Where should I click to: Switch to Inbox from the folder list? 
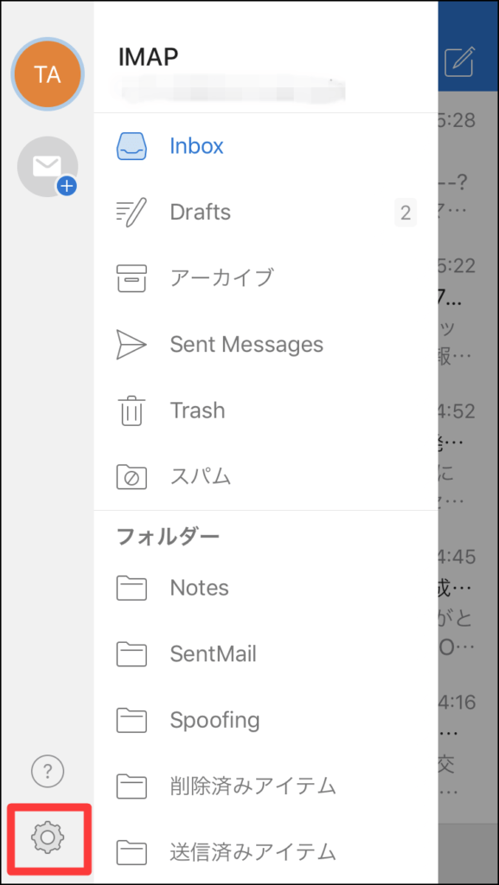196,145
